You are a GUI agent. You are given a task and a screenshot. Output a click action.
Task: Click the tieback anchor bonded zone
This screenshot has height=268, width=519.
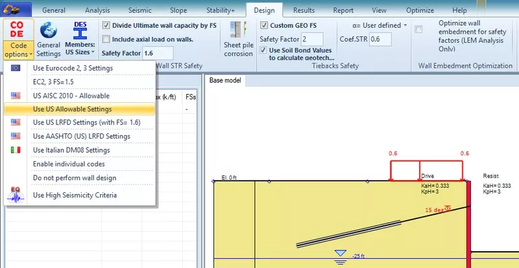[x=348, y=234]
